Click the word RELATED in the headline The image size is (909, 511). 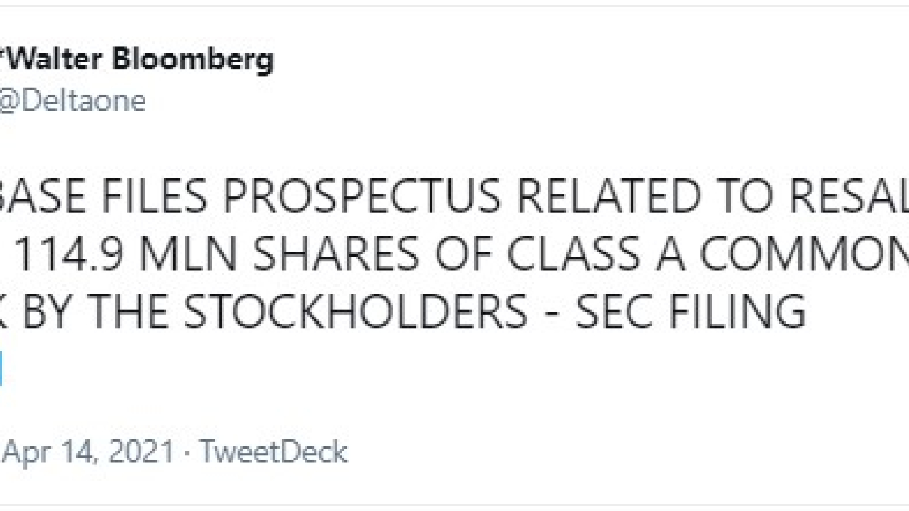609,196
